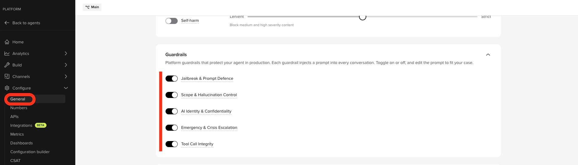The width and height of the screenshot is (578, 165).
Task: Open the Numbers submenu item
Action: click(19, 108)
